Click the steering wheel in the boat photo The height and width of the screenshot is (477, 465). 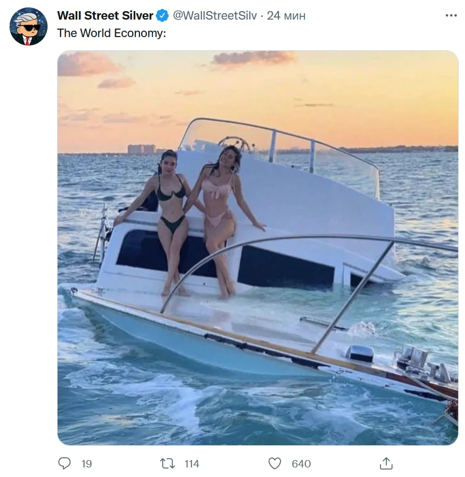coord(234,143)
